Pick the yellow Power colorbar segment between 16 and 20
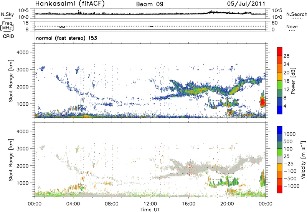This screenshot has width=307, height=212. point(280,77)
